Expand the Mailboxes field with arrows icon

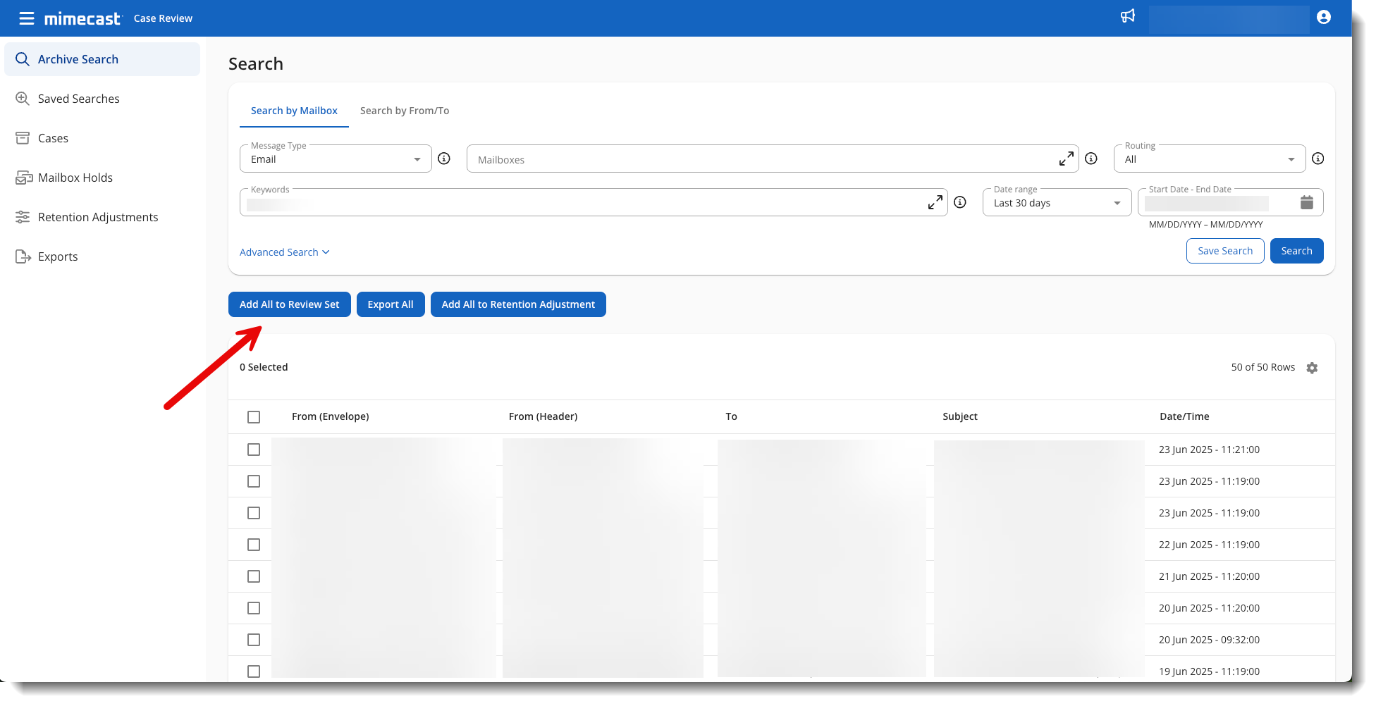click(1066, 159)
